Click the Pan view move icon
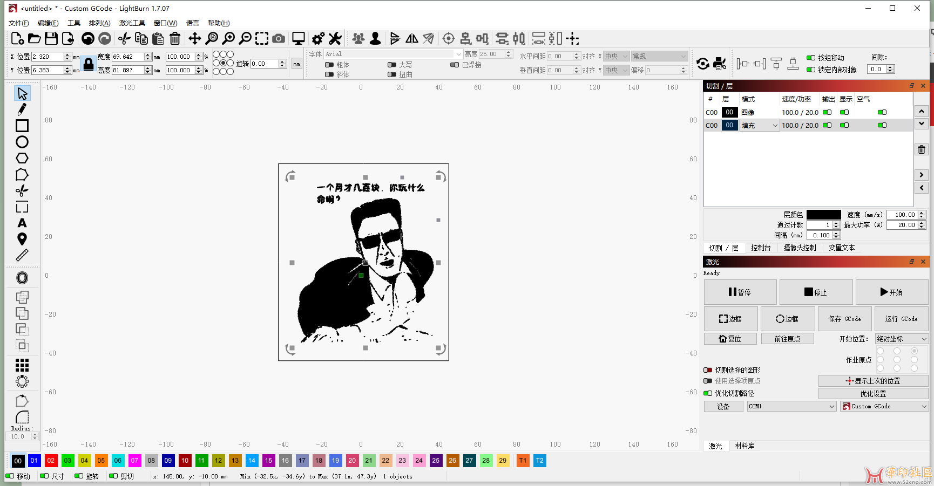Image resolution: width=934 pixels, height=486 pixels. 194,38
